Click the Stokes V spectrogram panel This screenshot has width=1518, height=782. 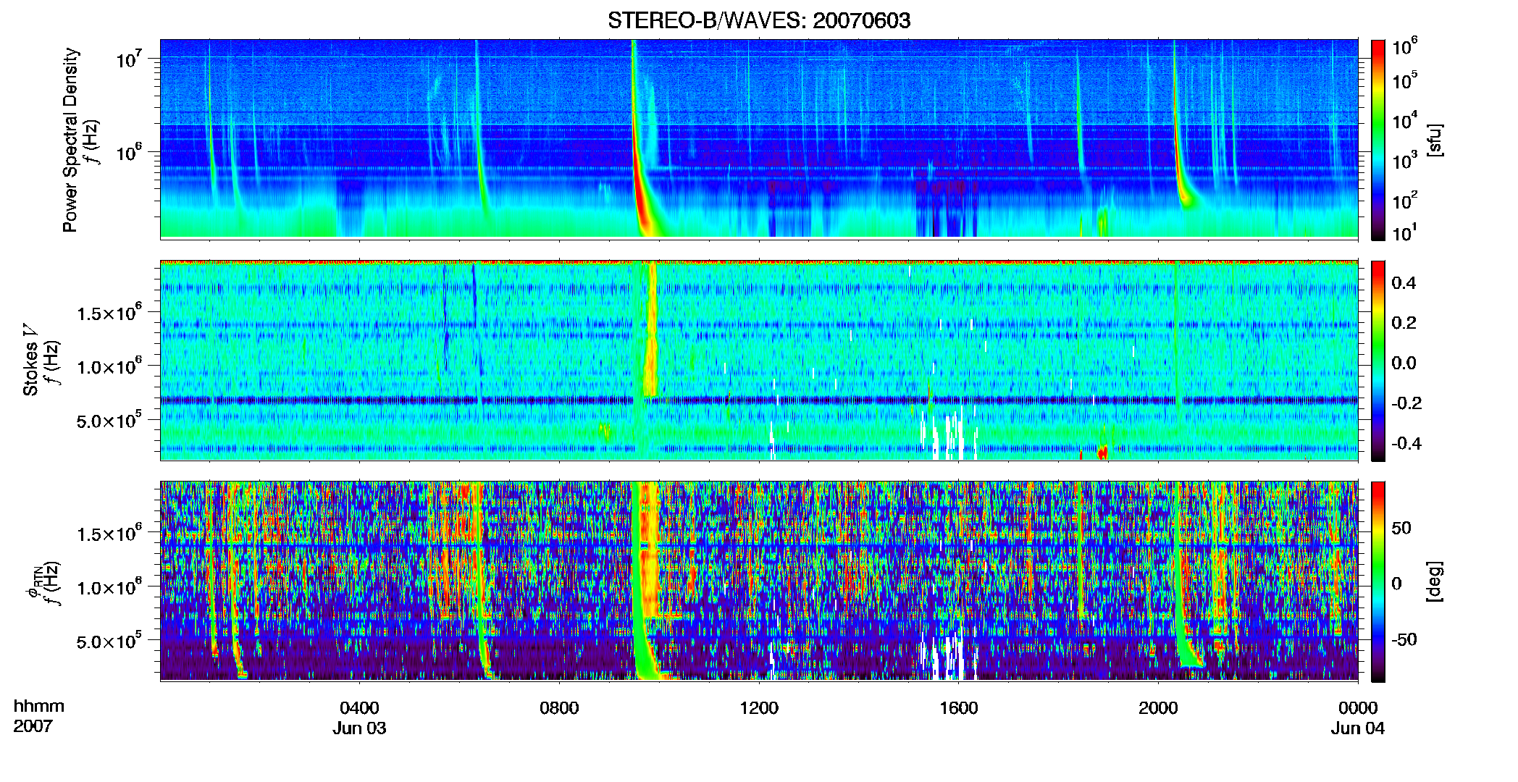(x=759, y=361)
